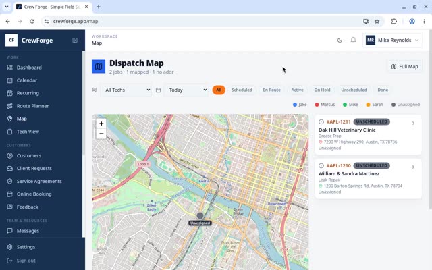Zoom out on the map
This screenshot has height=270, width=432.
pos(101,134)
